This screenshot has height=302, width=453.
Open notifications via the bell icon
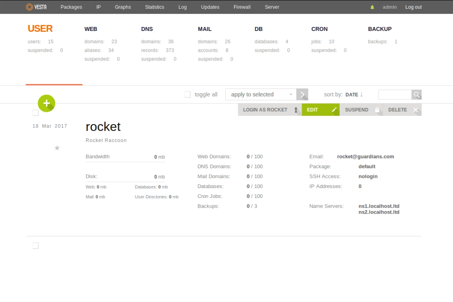(372, 7)
